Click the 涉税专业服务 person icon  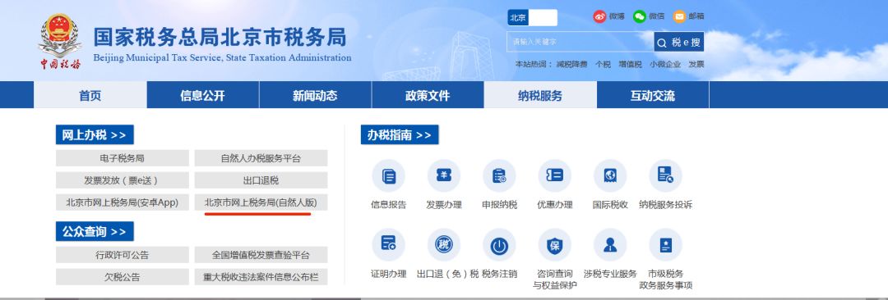point(610,244)
